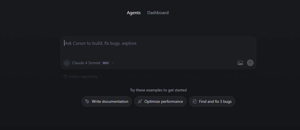The width and height of the screenshot is (300, 130).
Task: Toggle the MAX mode badge
Action: point(105,63)
